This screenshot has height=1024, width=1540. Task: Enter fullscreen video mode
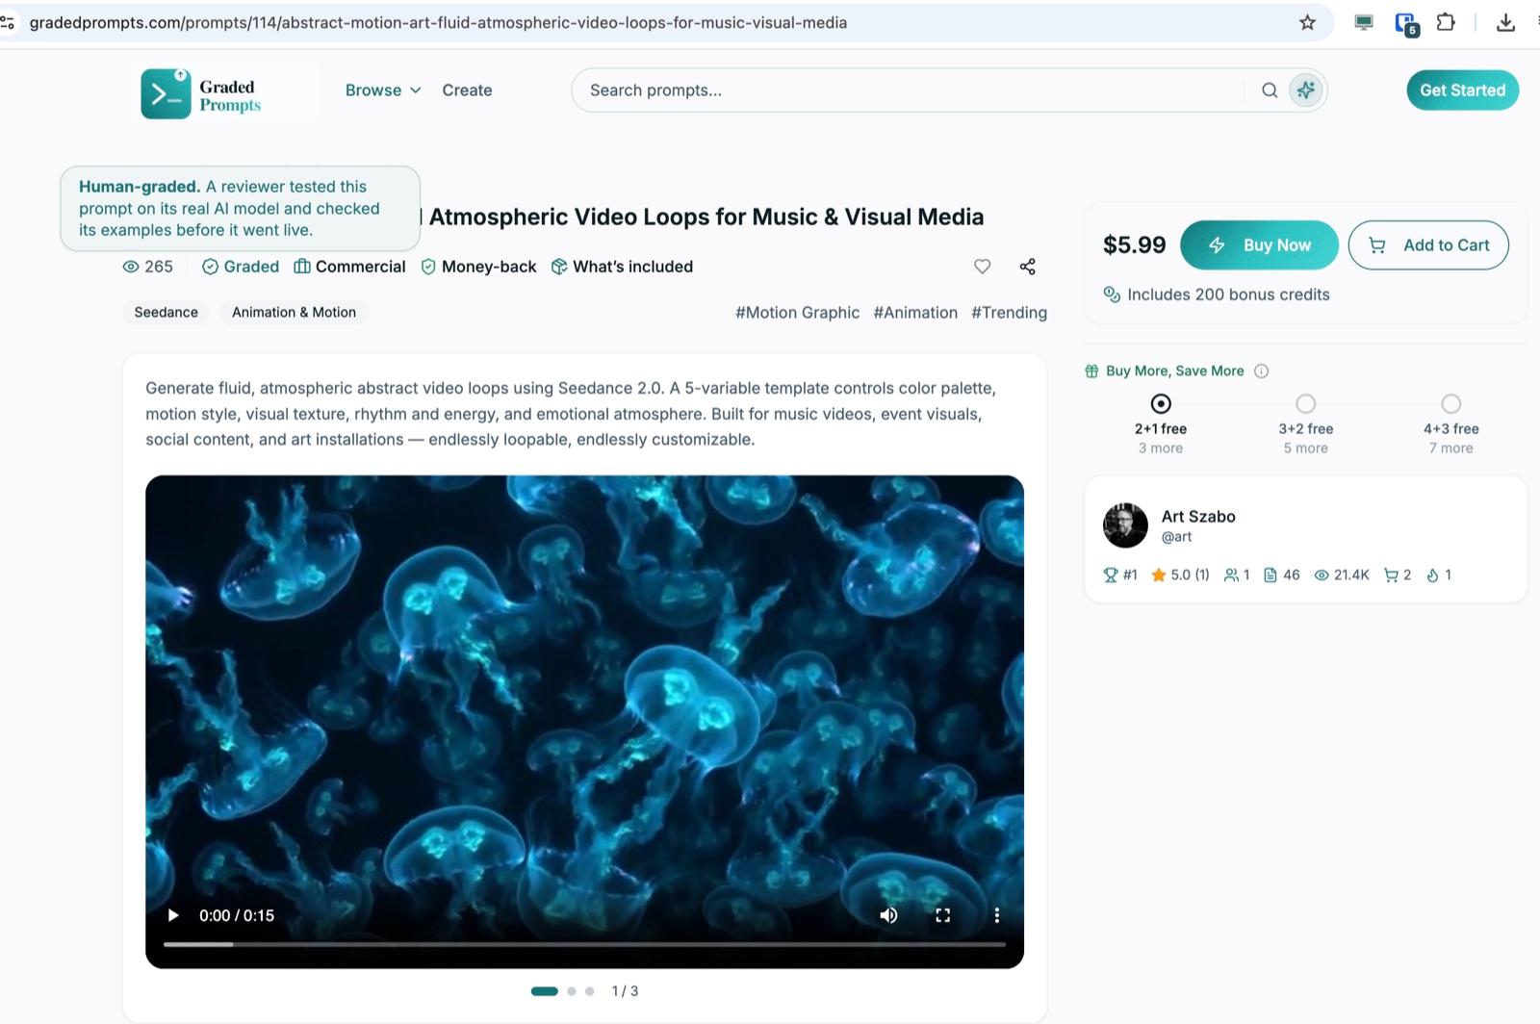(943, 915)
